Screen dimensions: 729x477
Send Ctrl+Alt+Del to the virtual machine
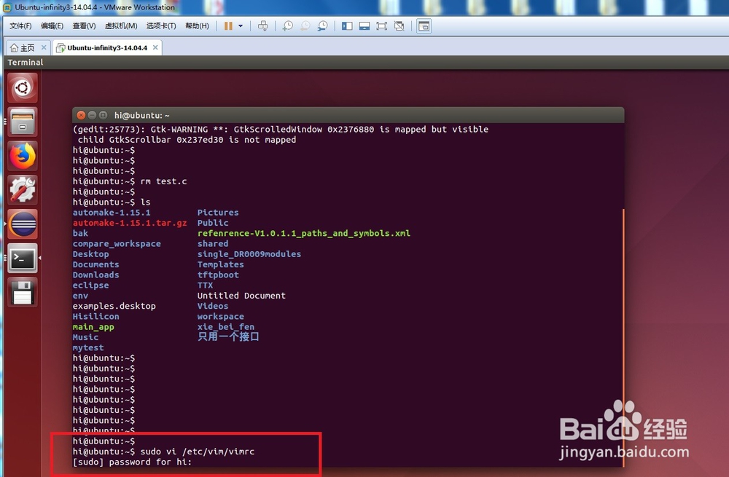262,26
